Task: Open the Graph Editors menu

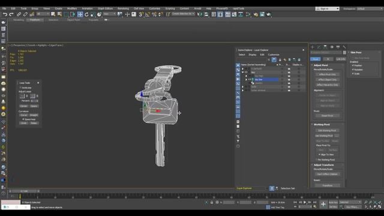Action: click(x=106, y=8)
